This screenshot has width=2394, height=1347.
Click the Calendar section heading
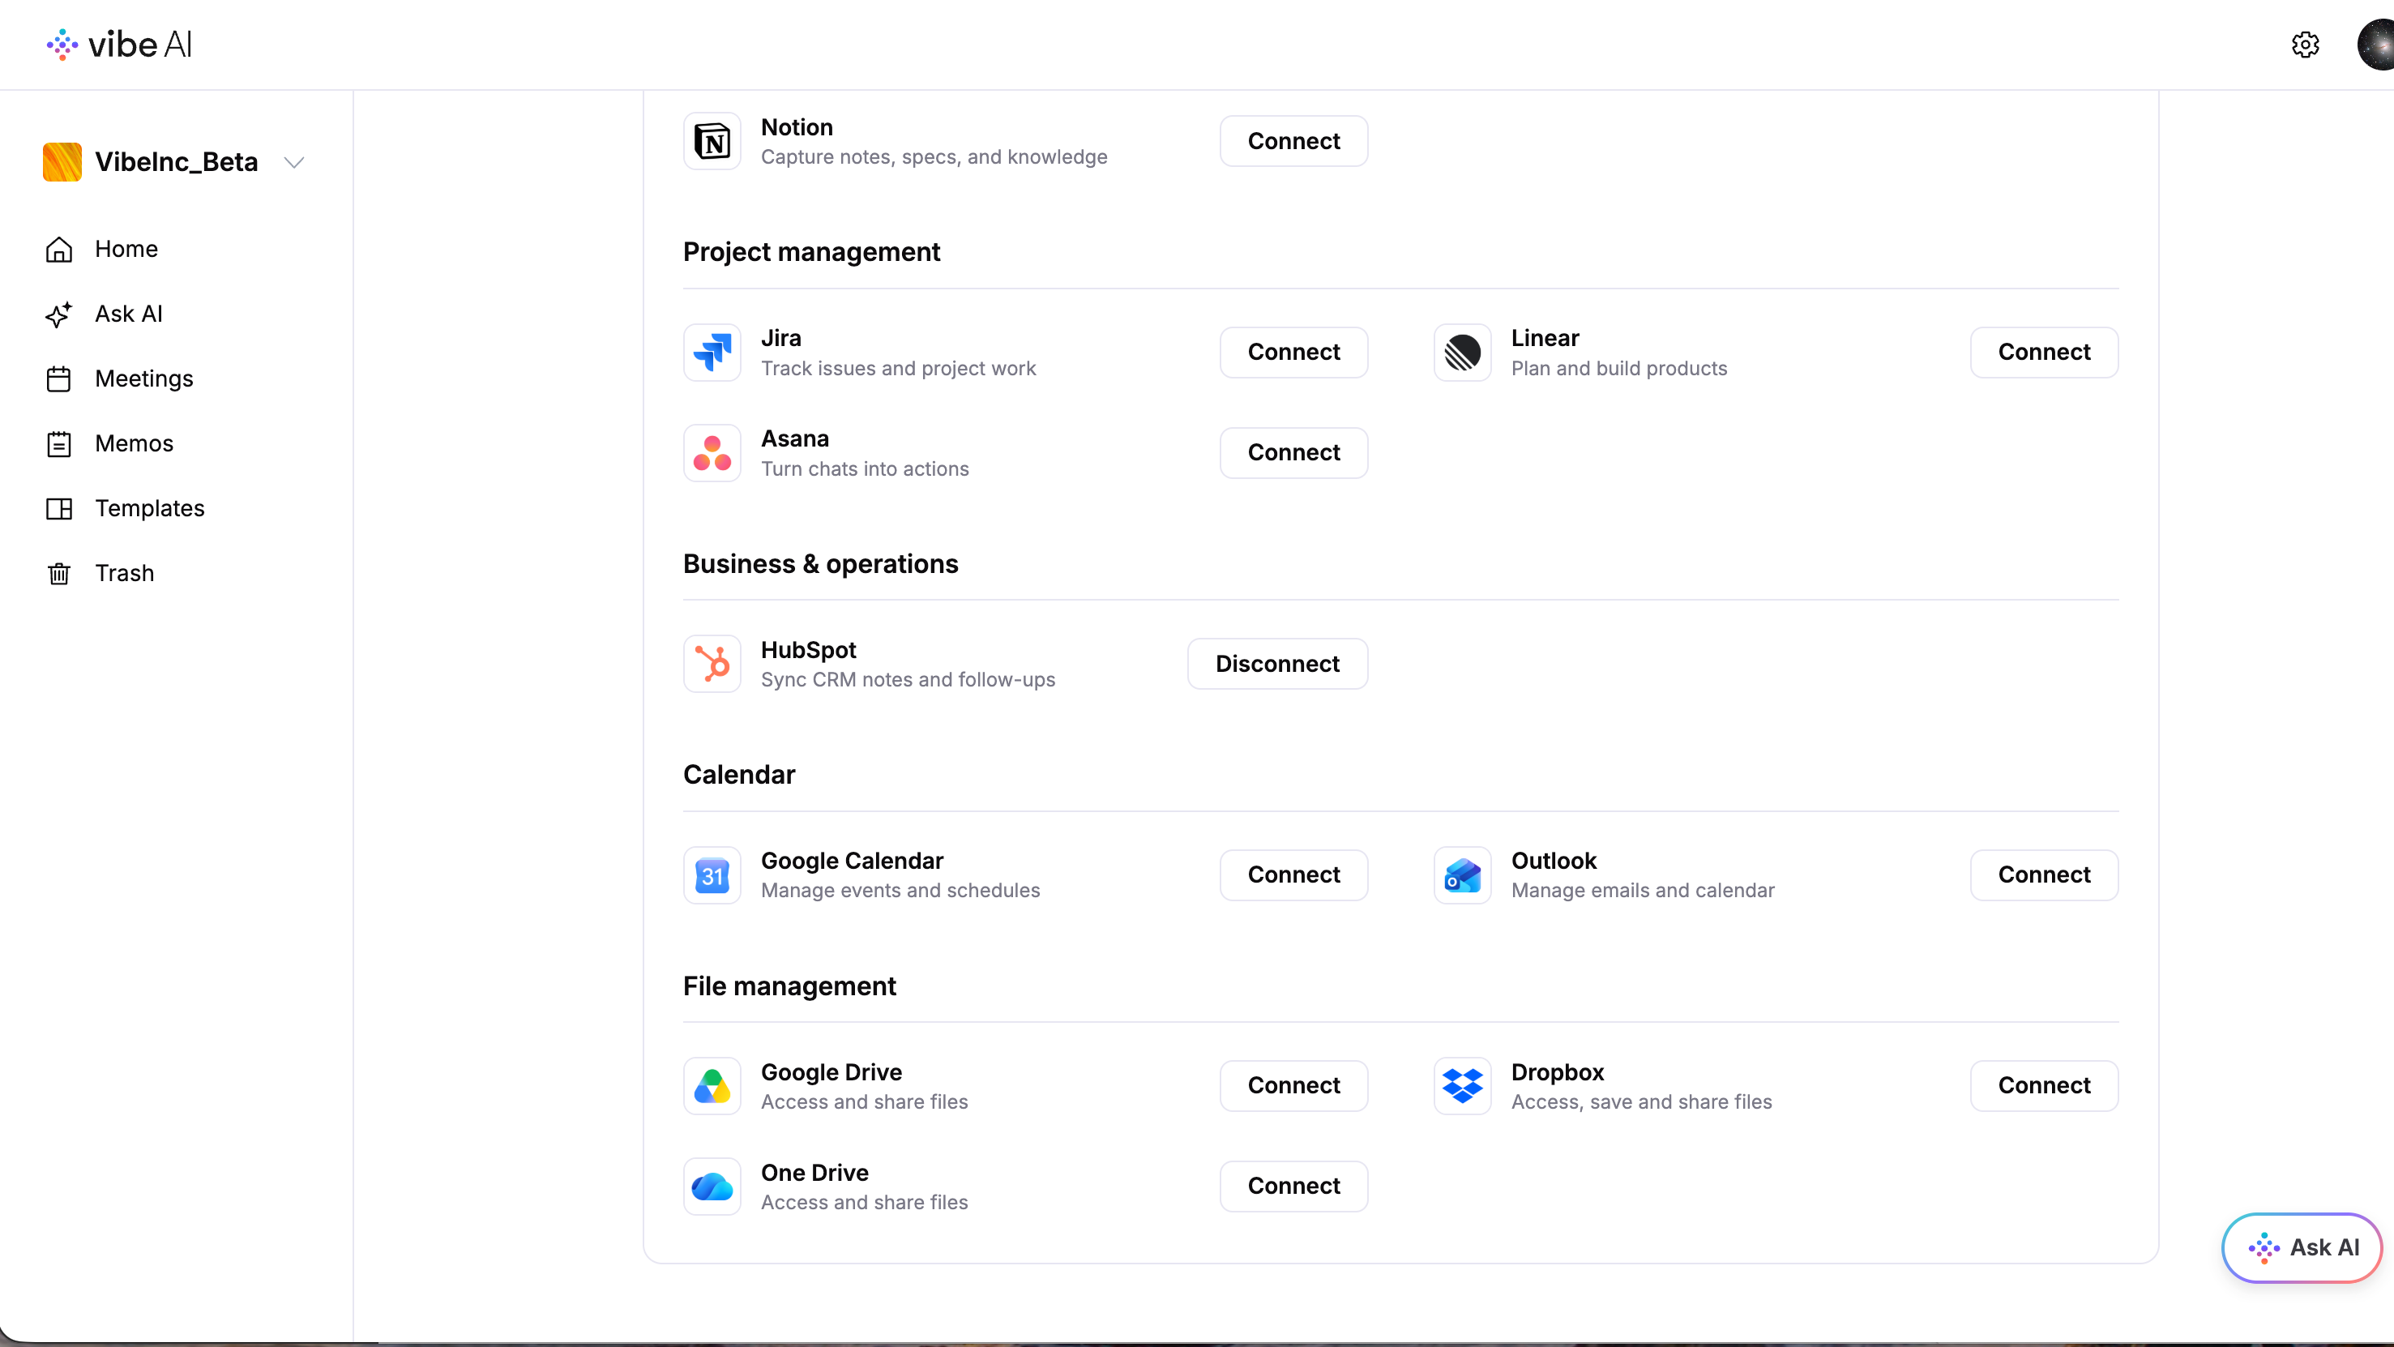pyautogui.click(x=739, y=776)
